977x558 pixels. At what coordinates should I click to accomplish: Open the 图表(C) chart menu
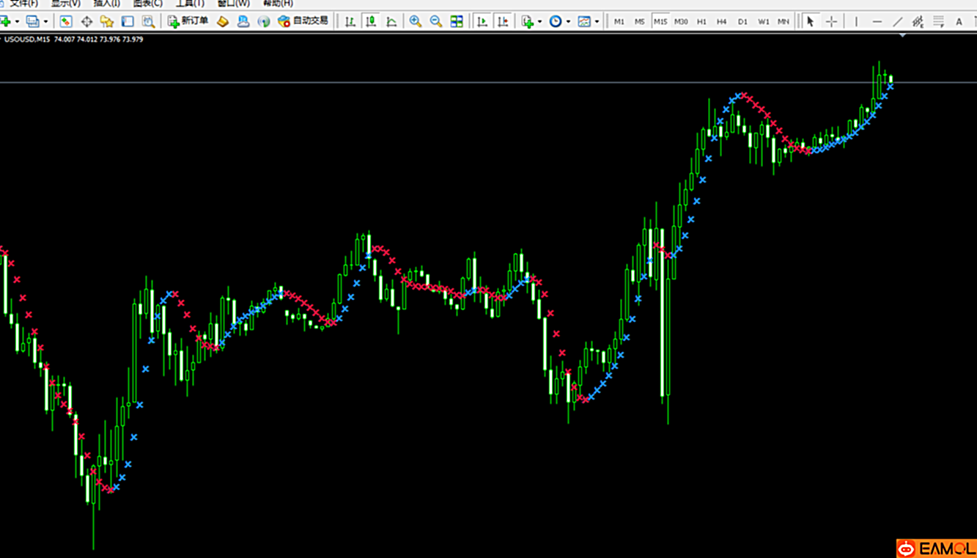pyautogui.click(x=147, y=4)
